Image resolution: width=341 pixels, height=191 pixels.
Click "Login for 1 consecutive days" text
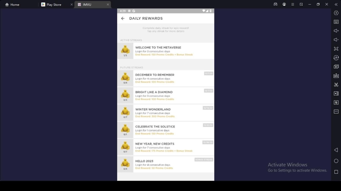(x=152, y=130)
